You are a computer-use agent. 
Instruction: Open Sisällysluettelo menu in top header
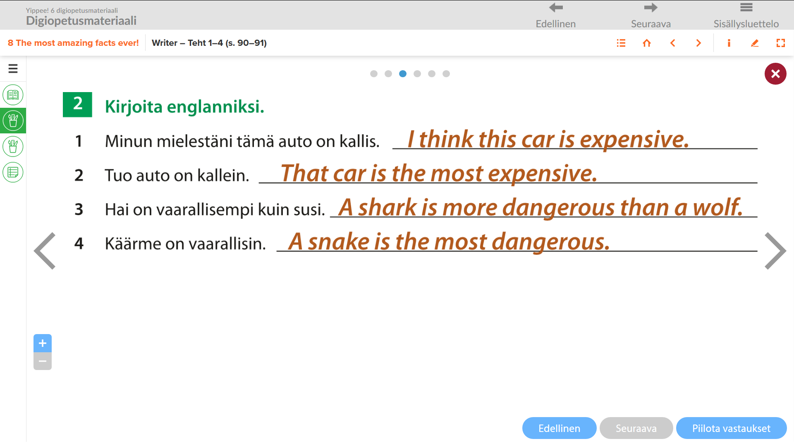pos(746,15)
